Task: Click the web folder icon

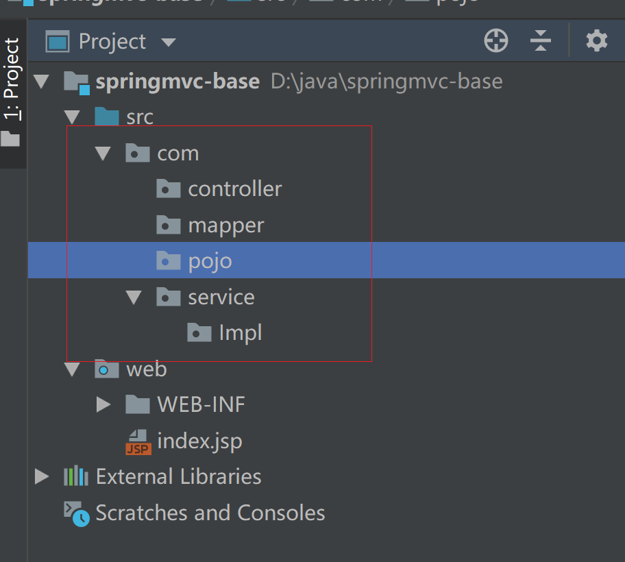Action: pyautogui.click(x=106, y=369)
